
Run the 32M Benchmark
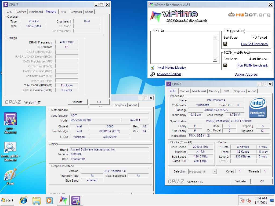point(255,44)
